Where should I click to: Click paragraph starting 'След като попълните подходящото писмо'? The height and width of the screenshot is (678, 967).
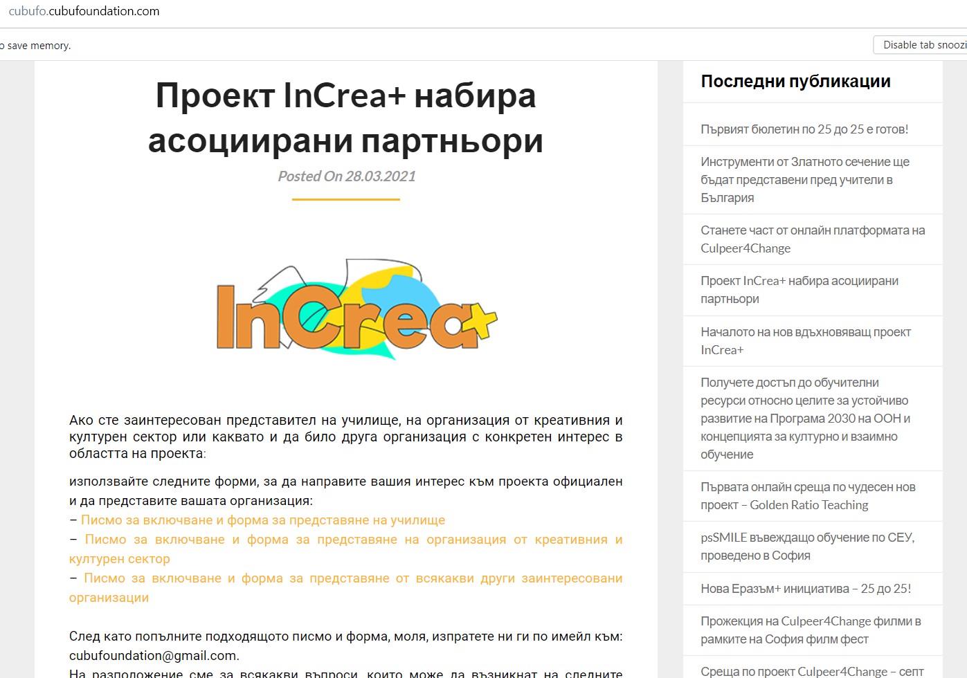[x=346, y=646]
